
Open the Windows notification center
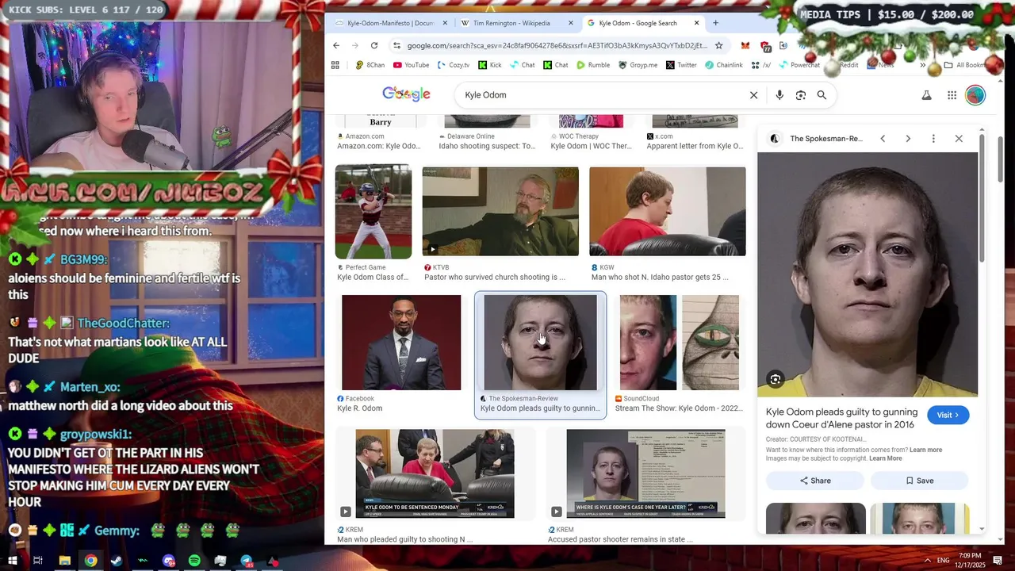(x=998, y=561)
